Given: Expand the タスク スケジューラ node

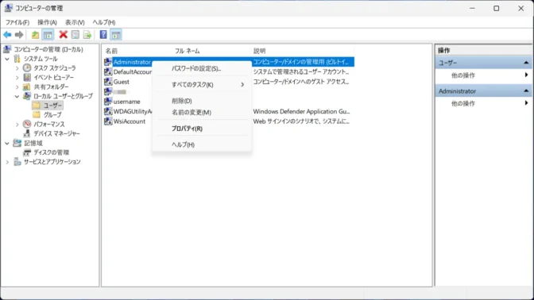Looking at the screenshot, I should coord(17,68).
